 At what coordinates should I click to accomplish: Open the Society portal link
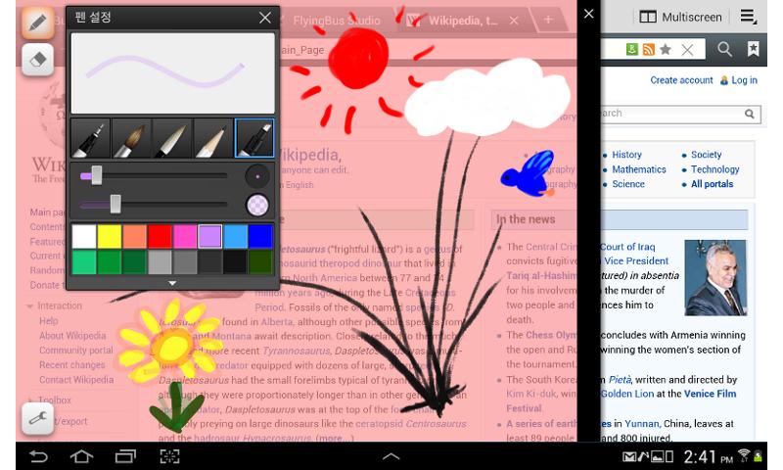pyautogui.click(x=706, y=155)
